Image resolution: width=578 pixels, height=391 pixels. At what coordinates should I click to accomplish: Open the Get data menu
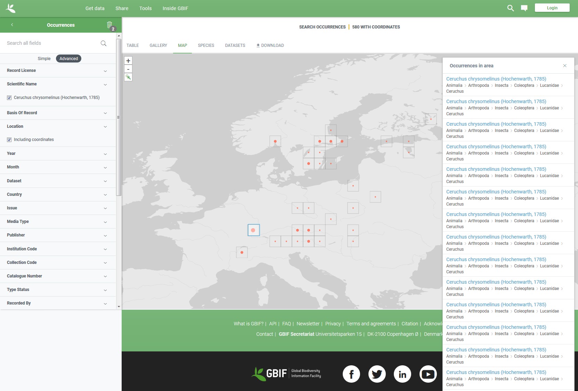click(x=95, y=8)
